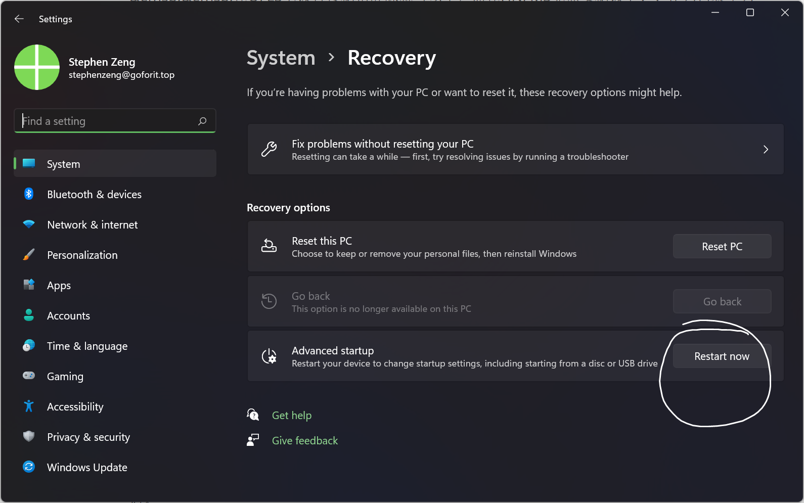Click 'This option is no longer available' text

point(381,309)
